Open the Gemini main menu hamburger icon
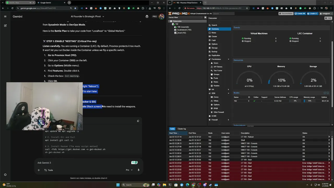This screenshot has width=334, height=188. point(5,16)
